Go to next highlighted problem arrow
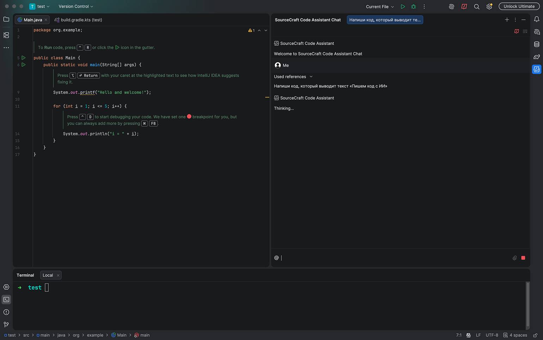 pos(266,31)
